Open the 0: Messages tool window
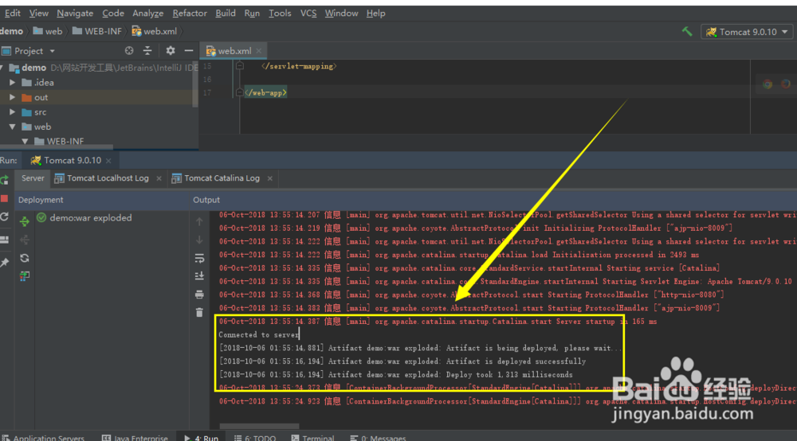797x441 pixels. [x=378, y=438]
